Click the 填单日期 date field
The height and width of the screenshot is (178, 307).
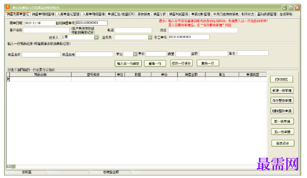point(40,23)
